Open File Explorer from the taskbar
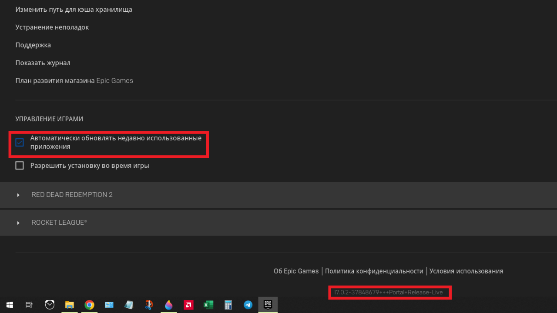 [70, 305]
